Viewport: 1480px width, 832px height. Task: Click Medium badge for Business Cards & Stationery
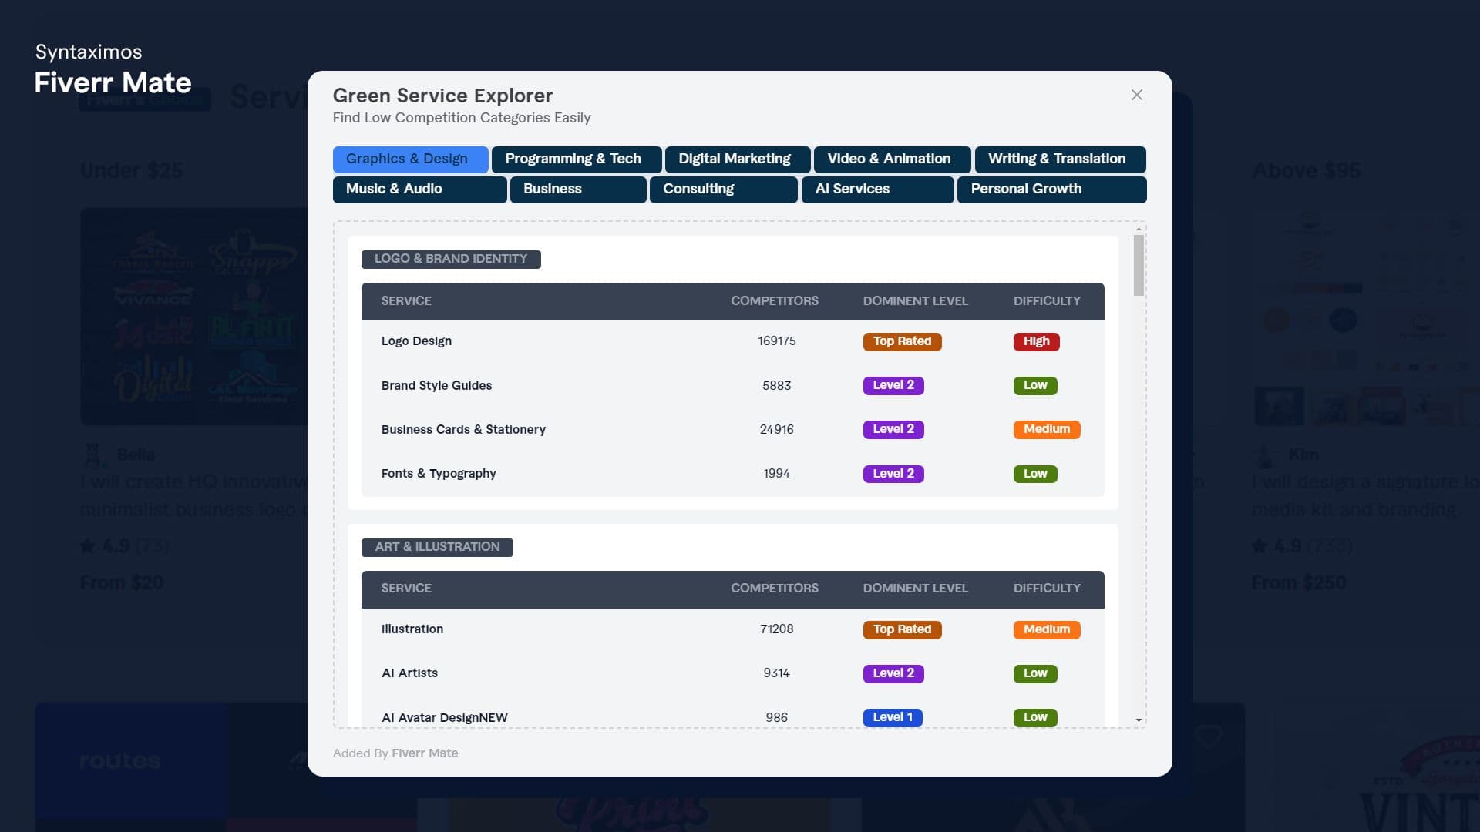point(1047,429)
